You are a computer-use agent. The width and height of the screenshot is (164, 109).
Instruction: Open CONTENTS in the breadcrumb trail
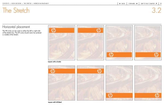(x=6, y=4)
